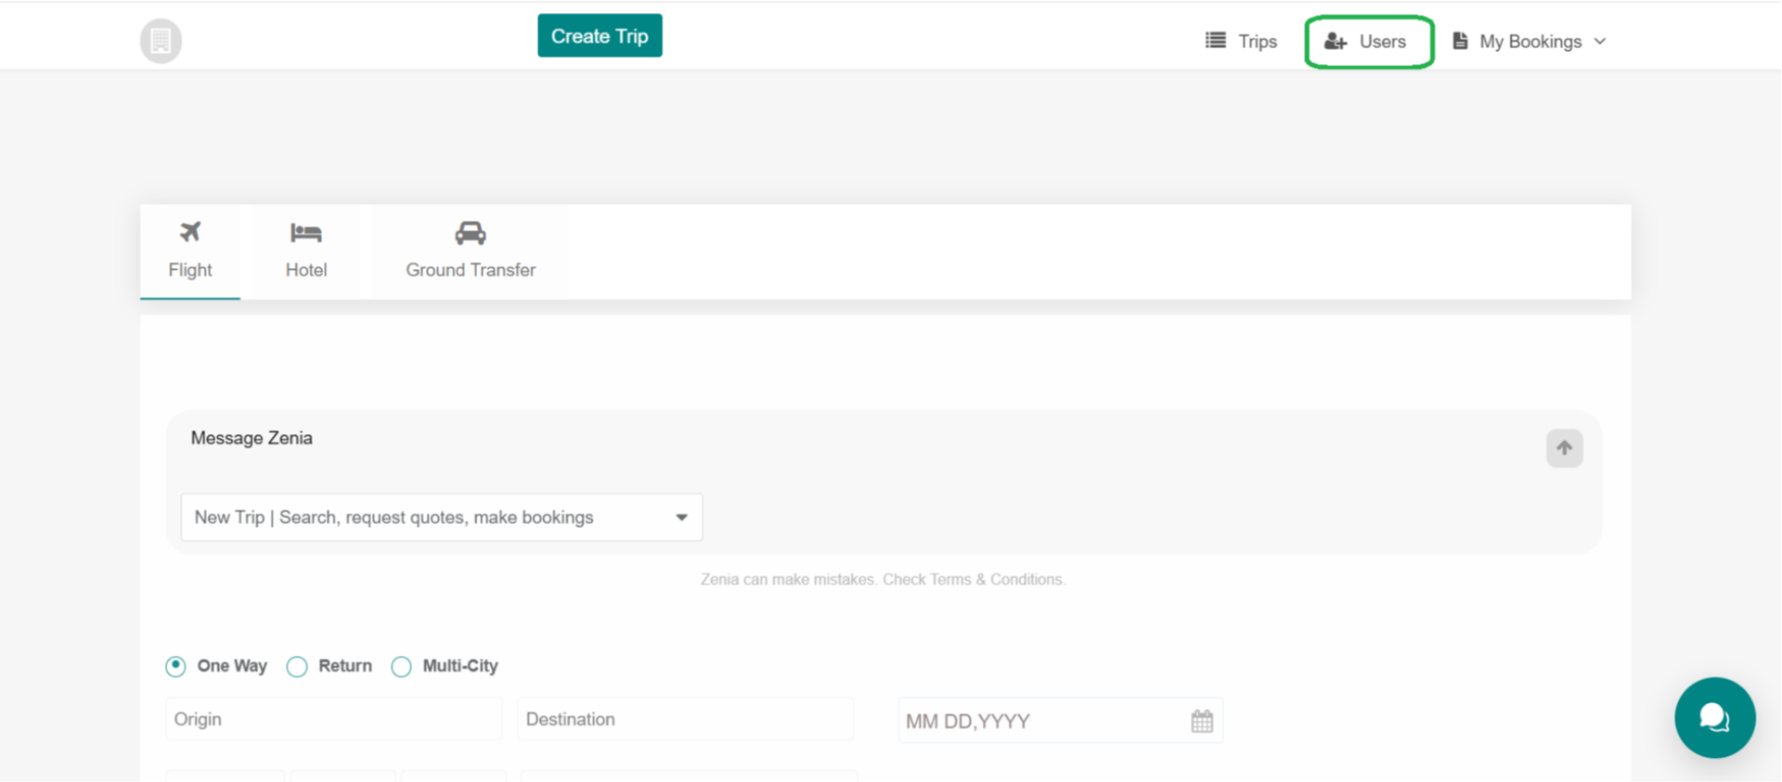1782x782 pixels.
Task: Click the Destination input field
Action: click(684, 720)
